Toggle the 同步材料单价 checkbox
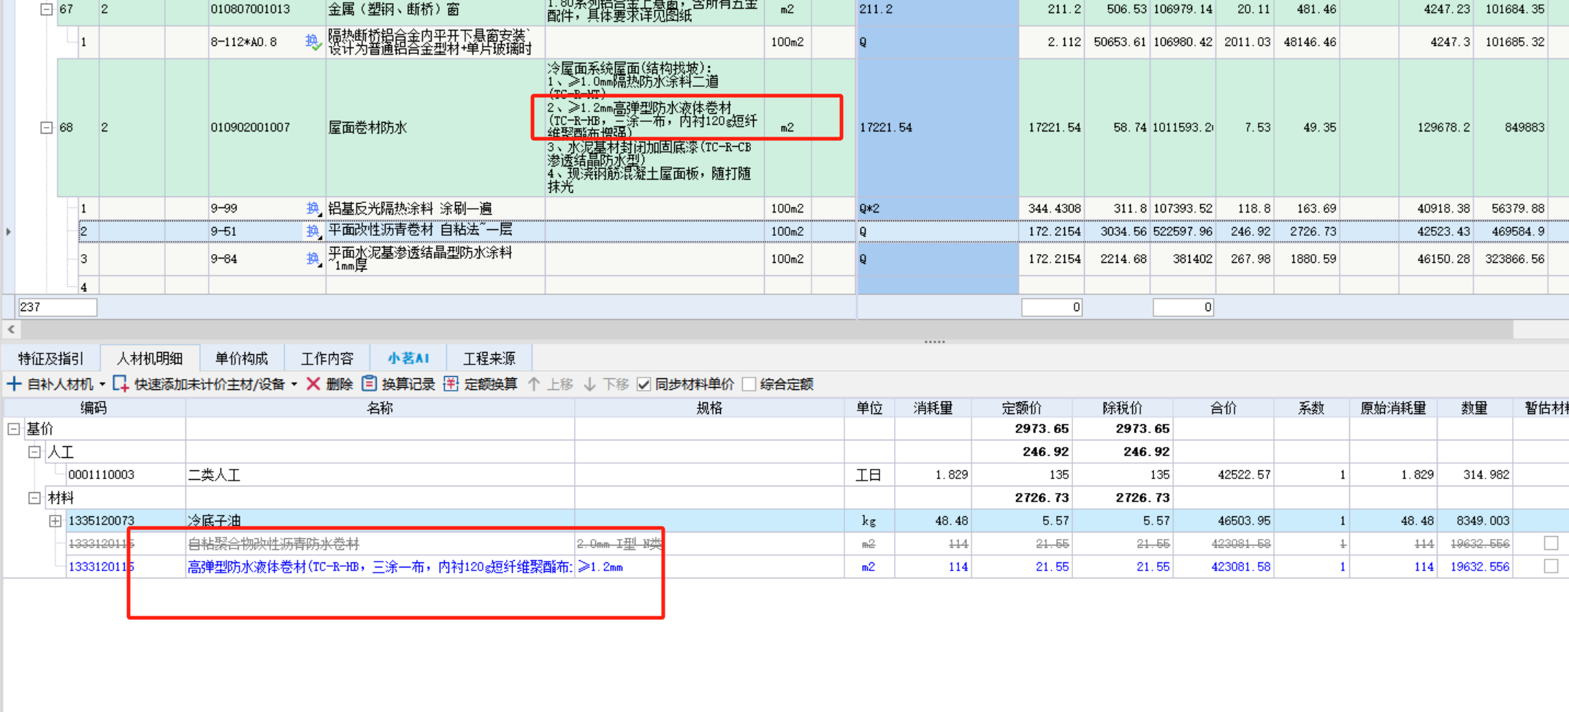Screen dimensions: 1569x712 pyautogui.click(x=644, y=384)
